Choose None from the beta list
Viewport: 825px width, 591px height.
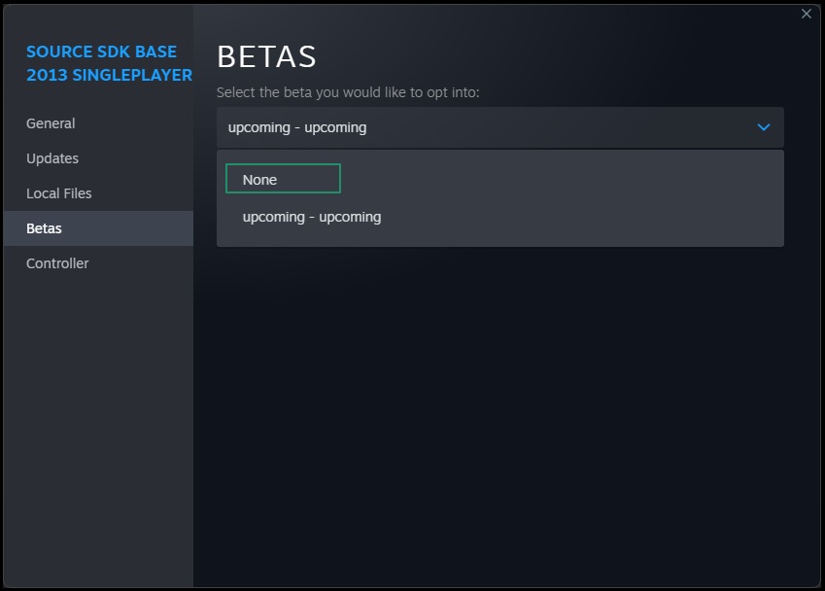[283, 179]
